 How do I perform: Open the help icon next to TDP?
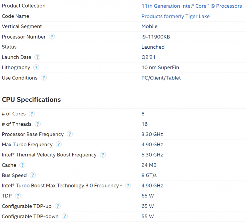[18, 196]
